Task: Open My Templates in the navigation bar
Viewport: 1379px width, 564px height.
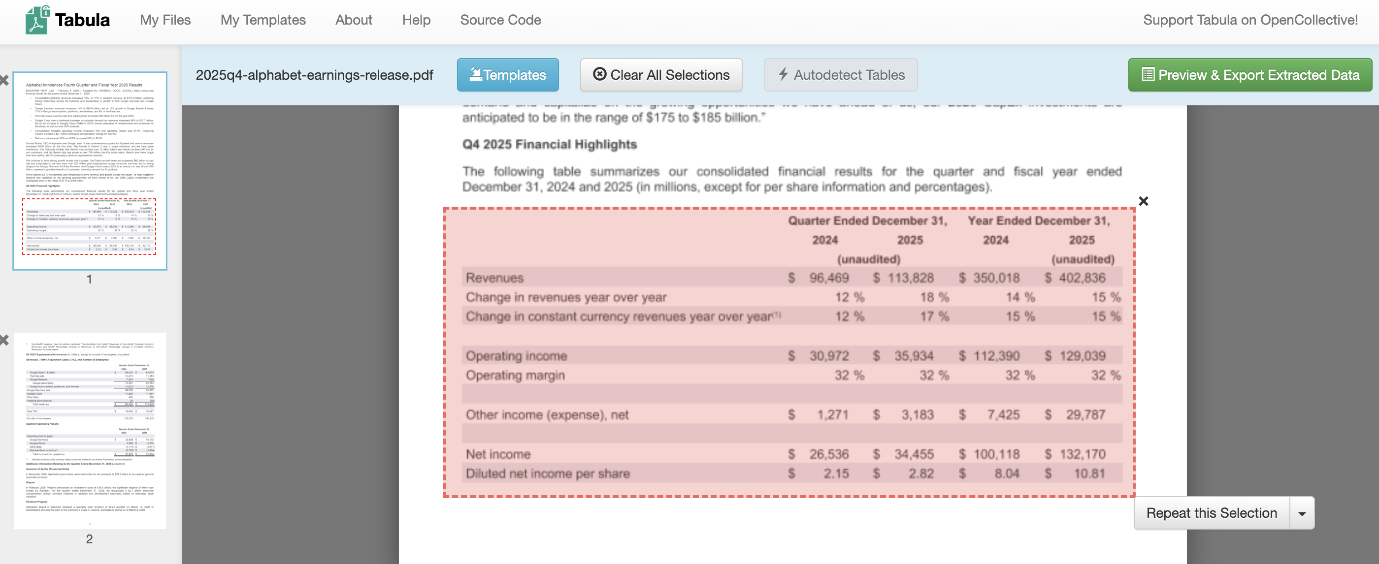Action: (263, 20)
